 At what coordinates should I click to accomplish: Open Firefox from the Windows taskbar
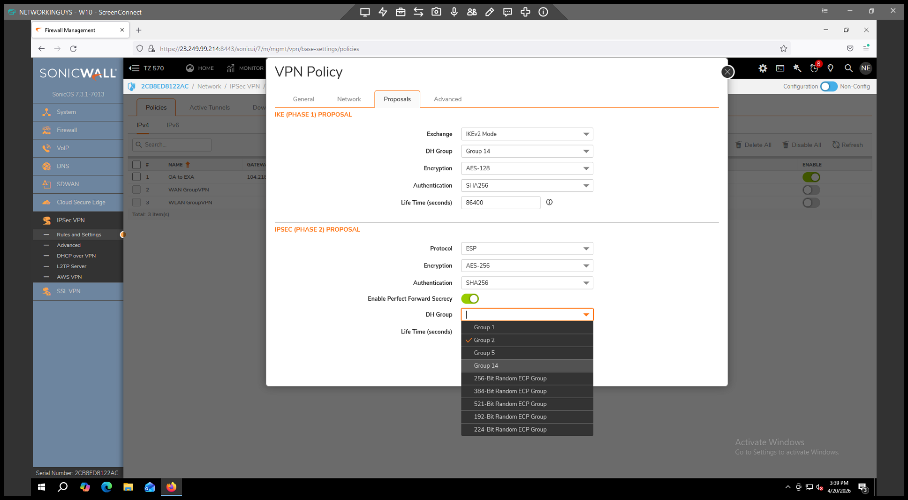coord(171,487)
